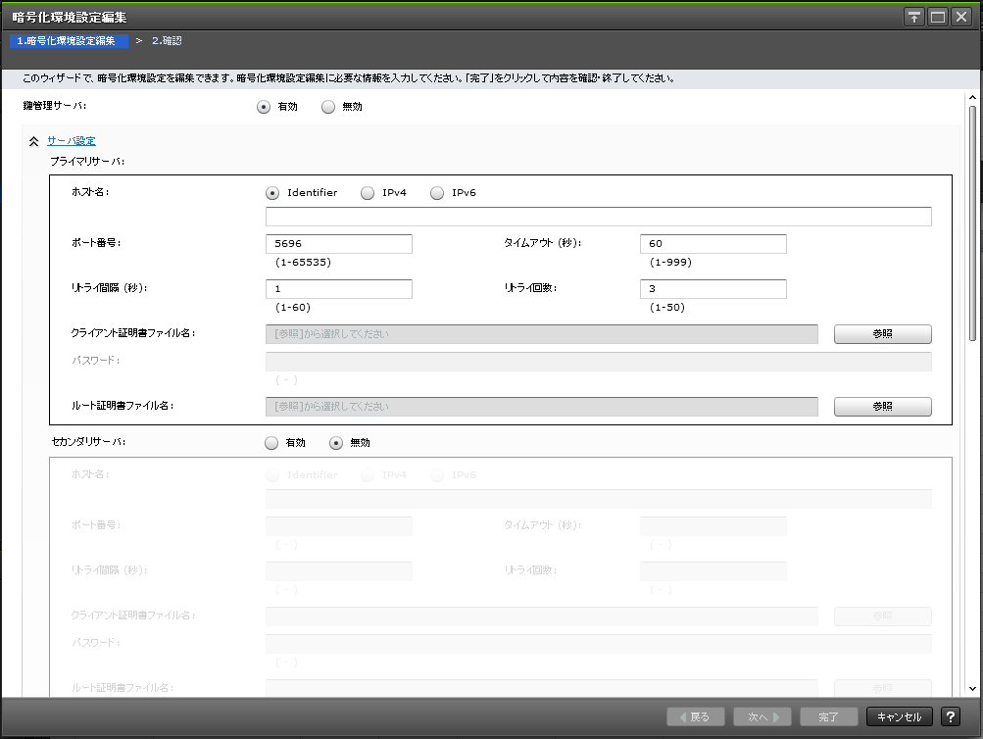
Task: Click the primary server ホスト名 text field
Action: click(x=598, y=217)
